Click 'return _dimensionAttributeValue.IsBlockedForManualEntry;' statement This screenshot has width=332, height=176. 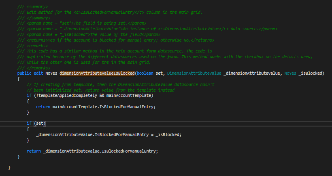point(92,151)
